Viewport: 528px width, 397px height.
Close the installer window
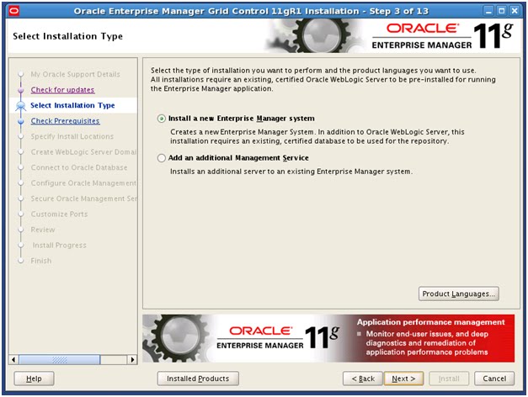(515, 11)
